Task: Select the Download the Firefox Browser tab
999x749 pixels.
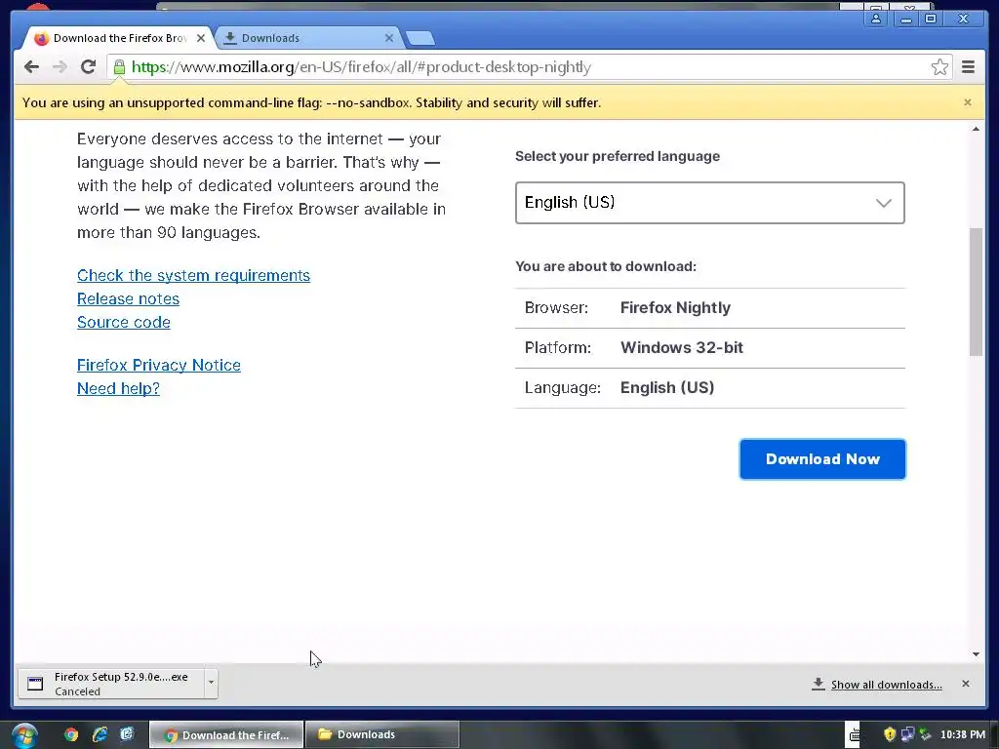Action: point(118,38)
